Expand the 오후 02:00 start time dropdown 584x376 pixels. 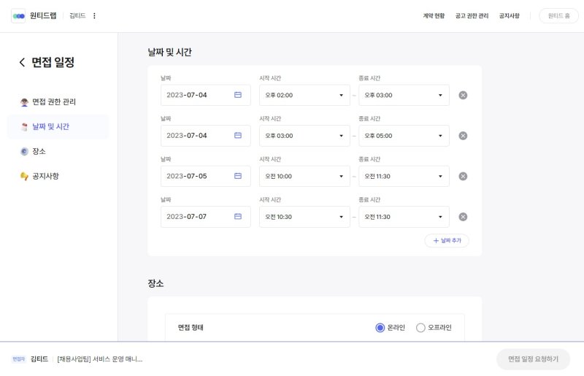[304, 95]
